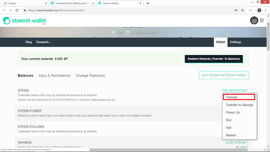Toggle the 309.396 STEEM dropdown

(x=235, y=90)
